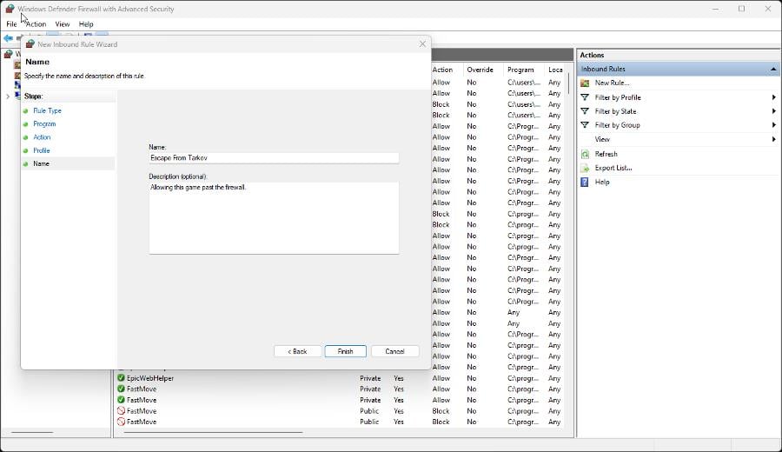Maximize the Windows Defender Firewall window
The height and width of the screenshot is (452, 782).
[742, 9]
